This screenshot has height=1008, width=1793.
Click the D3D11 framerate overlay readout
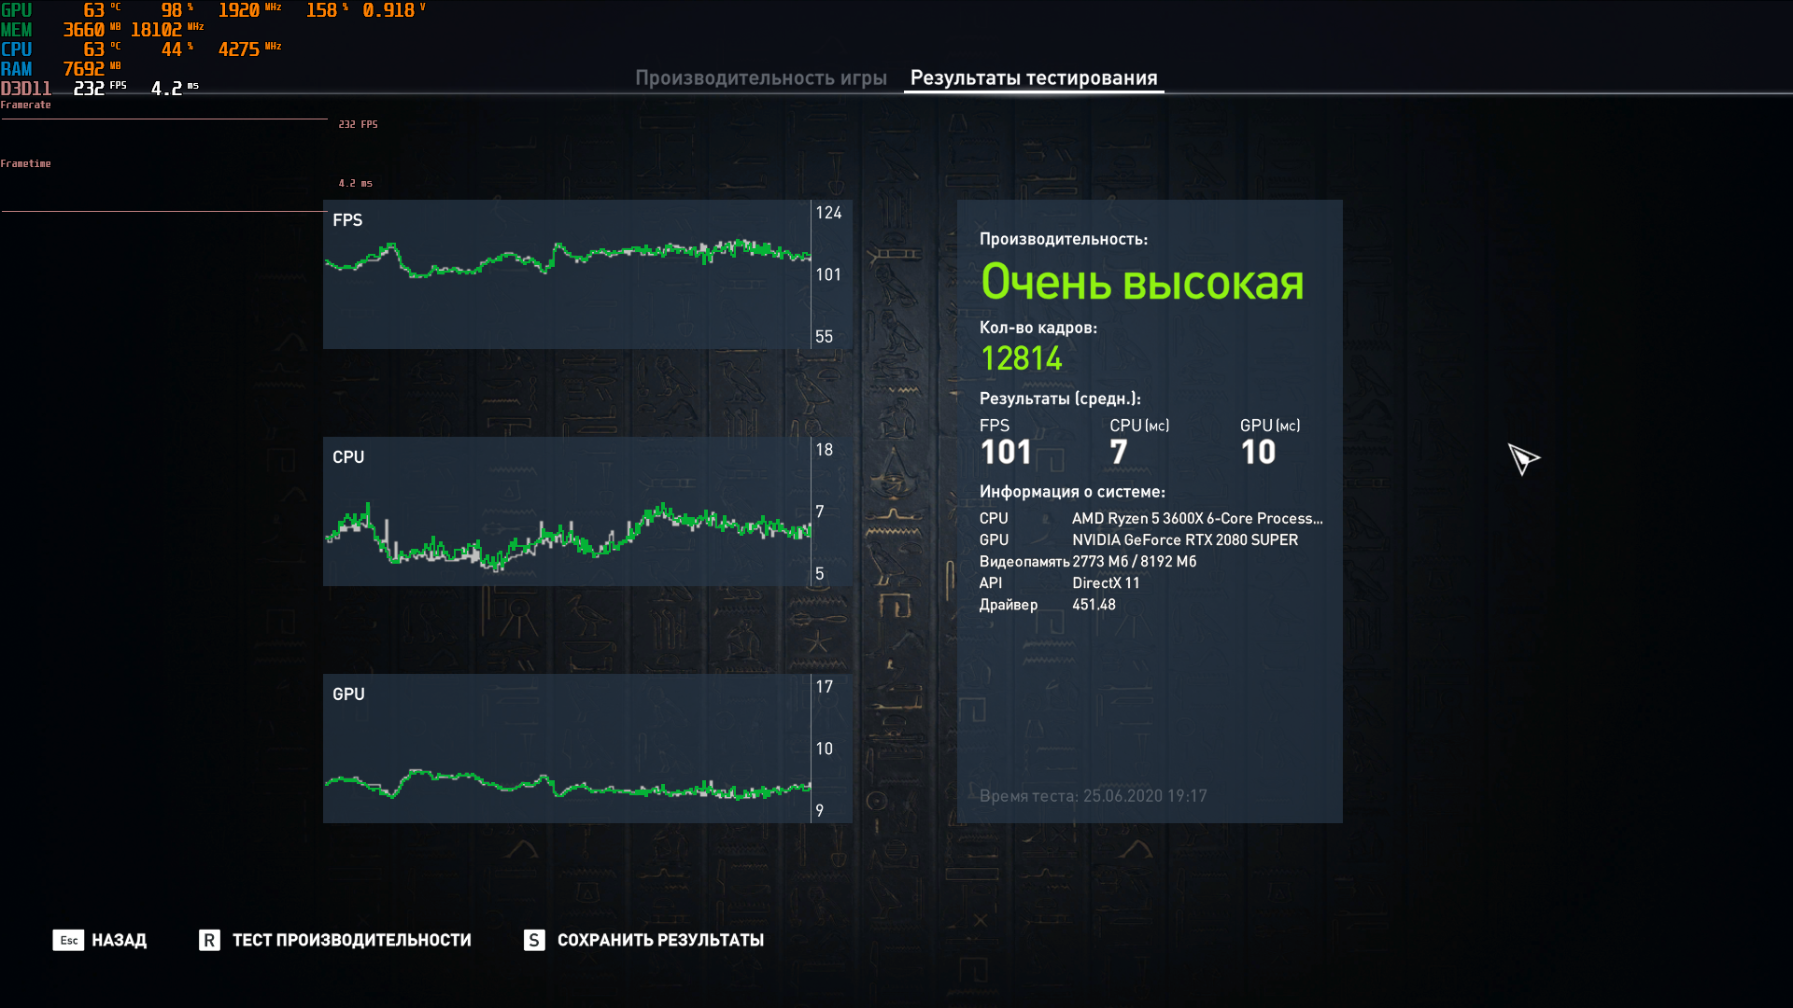pos(90,89)
